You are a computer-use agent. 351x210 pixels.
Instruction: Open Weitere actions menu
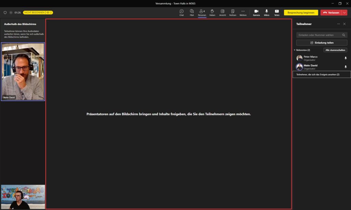(243, 13)
